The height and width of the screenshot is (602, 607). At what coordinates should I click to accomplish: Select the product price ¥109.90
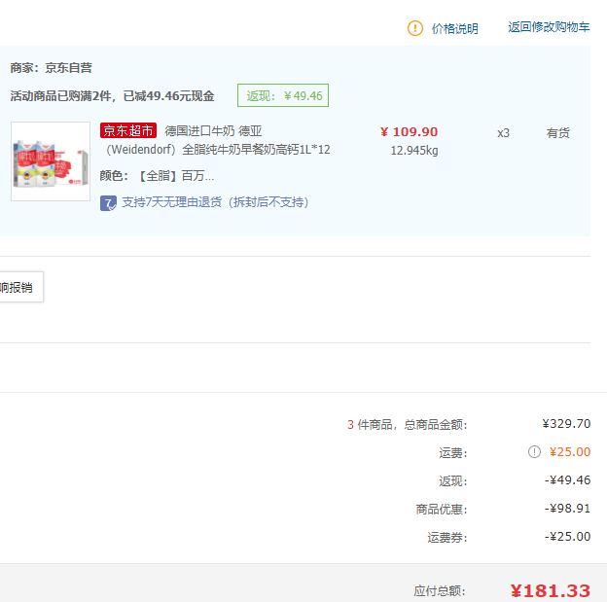pyautogui.click(x=409, y=132)
